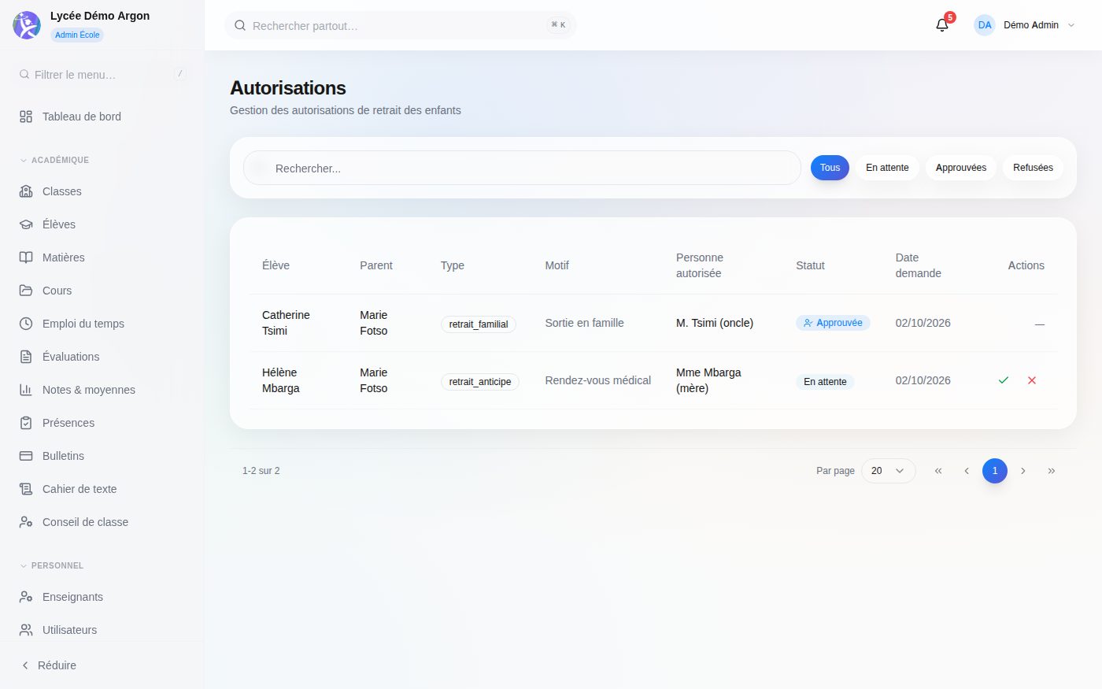Jump to last page of results
Viewport: 1102px width, 689px height.
1052,471
